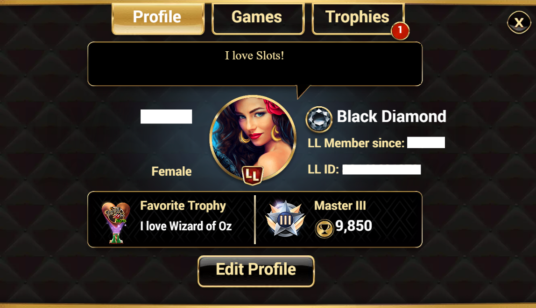The width and height of the screenshot is (536, 308).
Task: Click the 'I love Slots!' status message box
Action: [255, 64]
